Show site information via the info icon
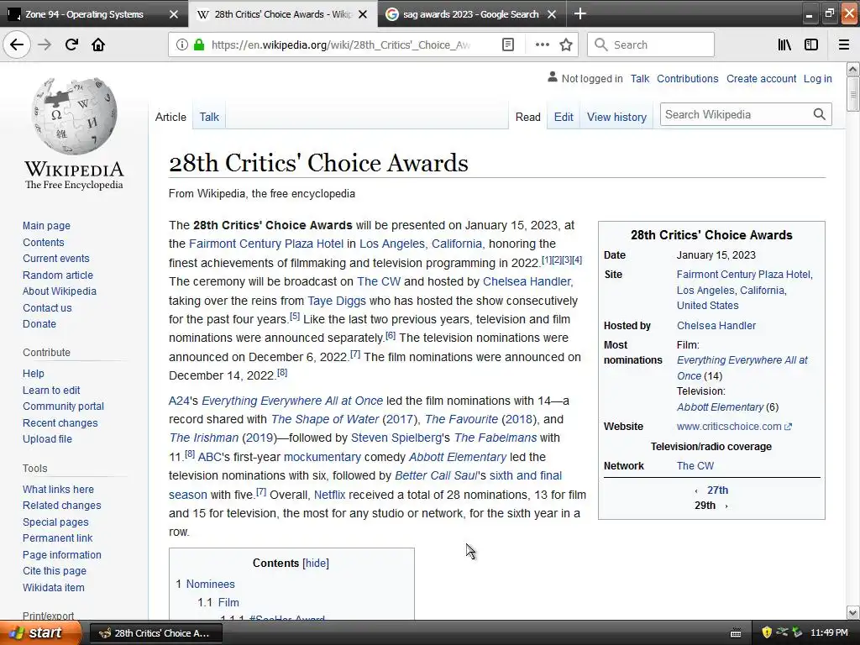The height and width of the screenshot is (645, 860). (x=181, y=45)
